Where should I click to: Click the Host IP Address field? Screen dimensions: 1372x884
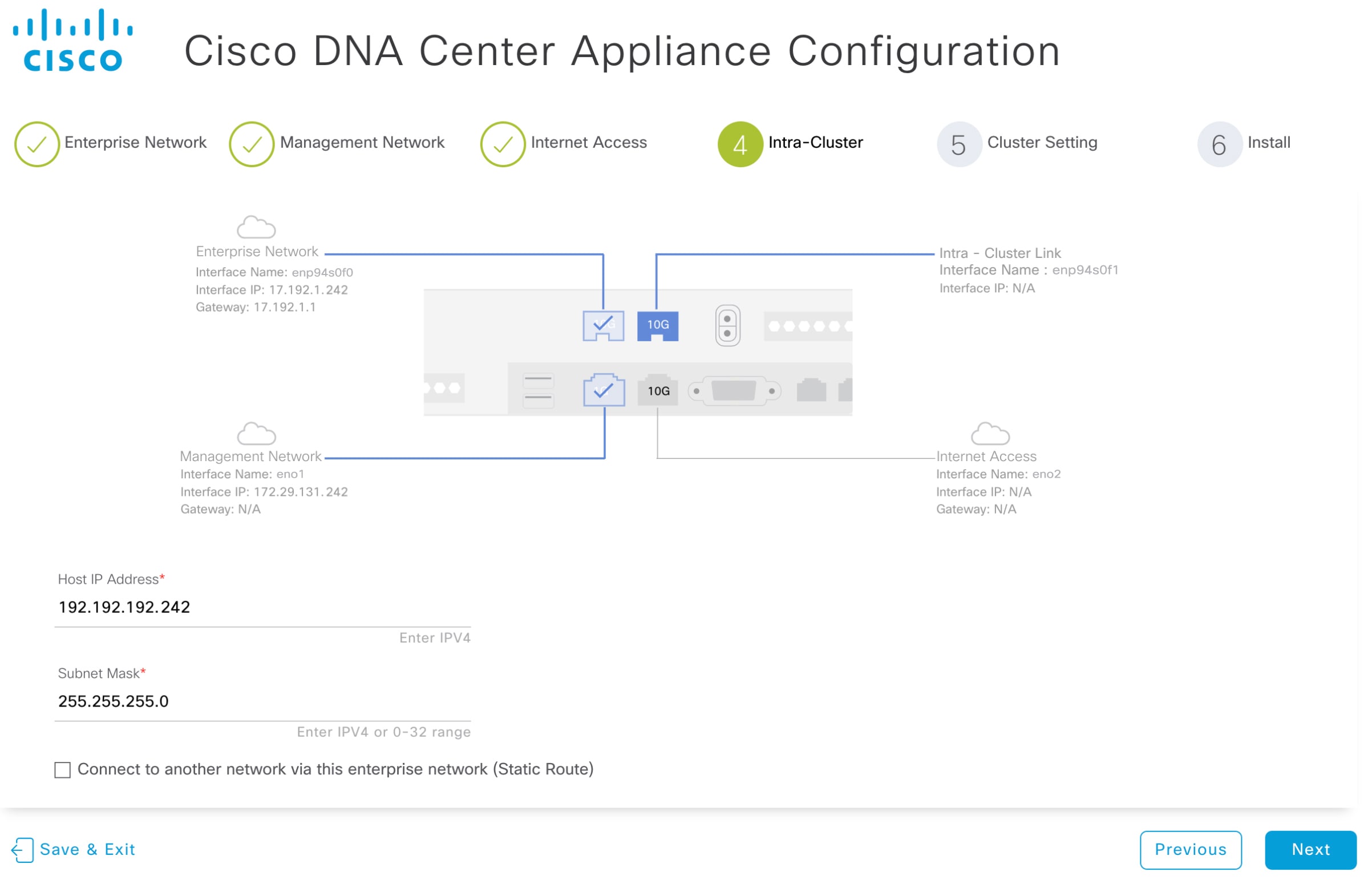[x=263, y=608]
